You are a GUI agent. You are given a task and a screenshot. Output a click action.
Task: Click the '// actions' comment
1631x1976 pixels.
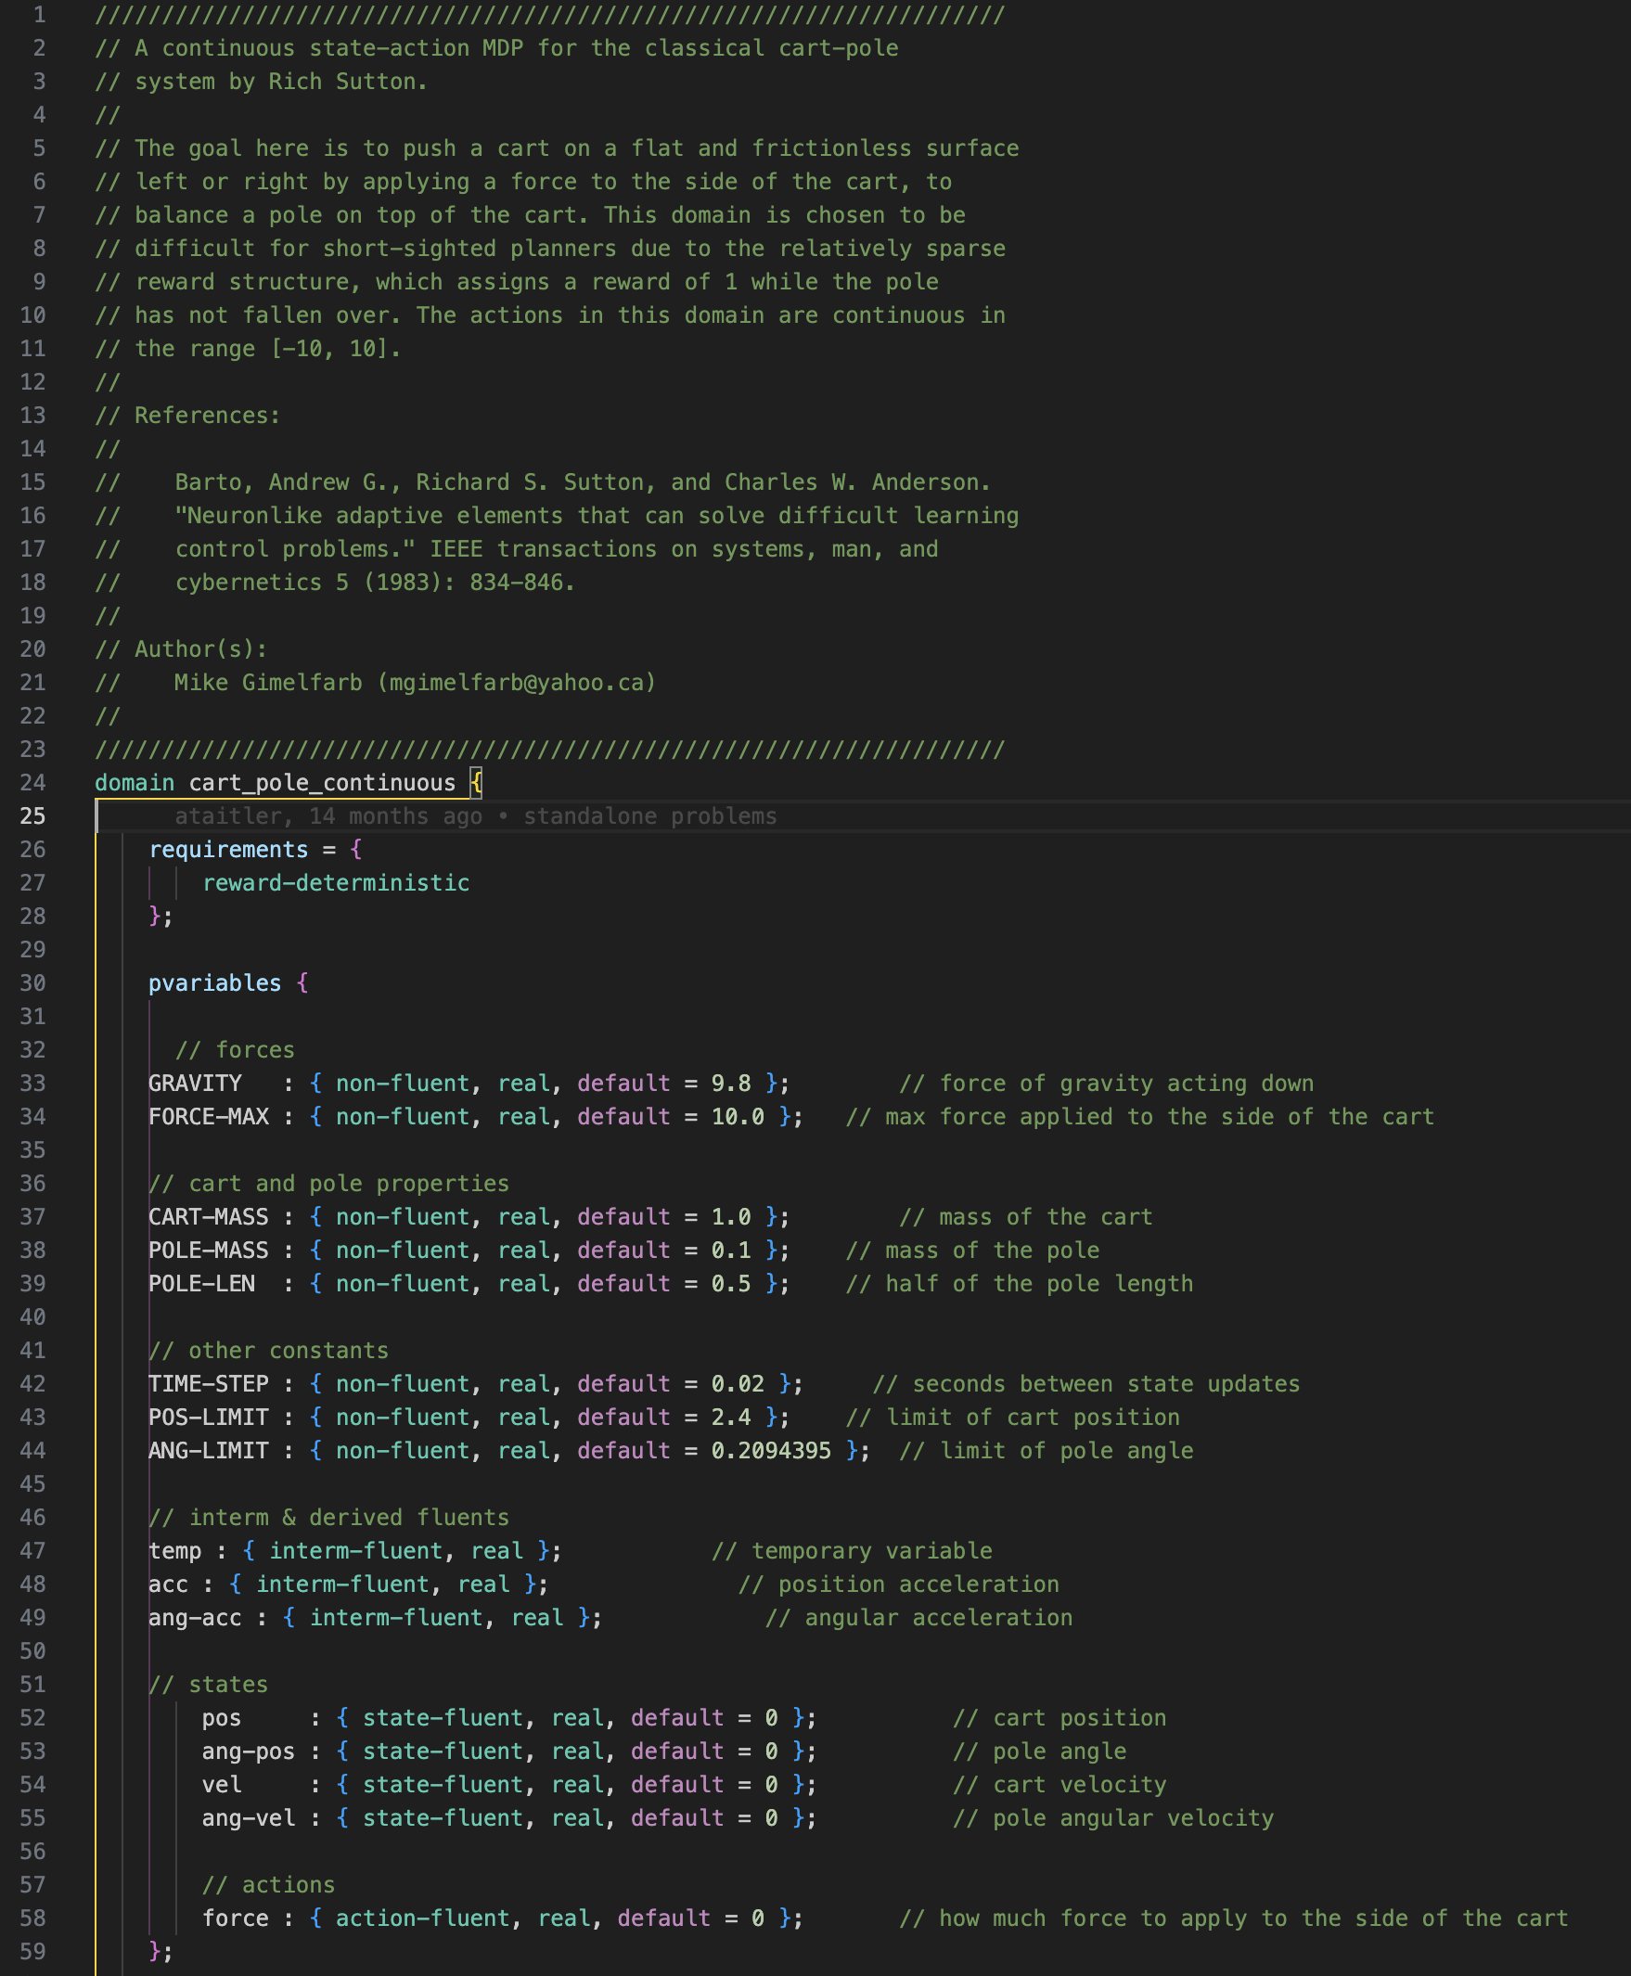(x=269, y=1885)
